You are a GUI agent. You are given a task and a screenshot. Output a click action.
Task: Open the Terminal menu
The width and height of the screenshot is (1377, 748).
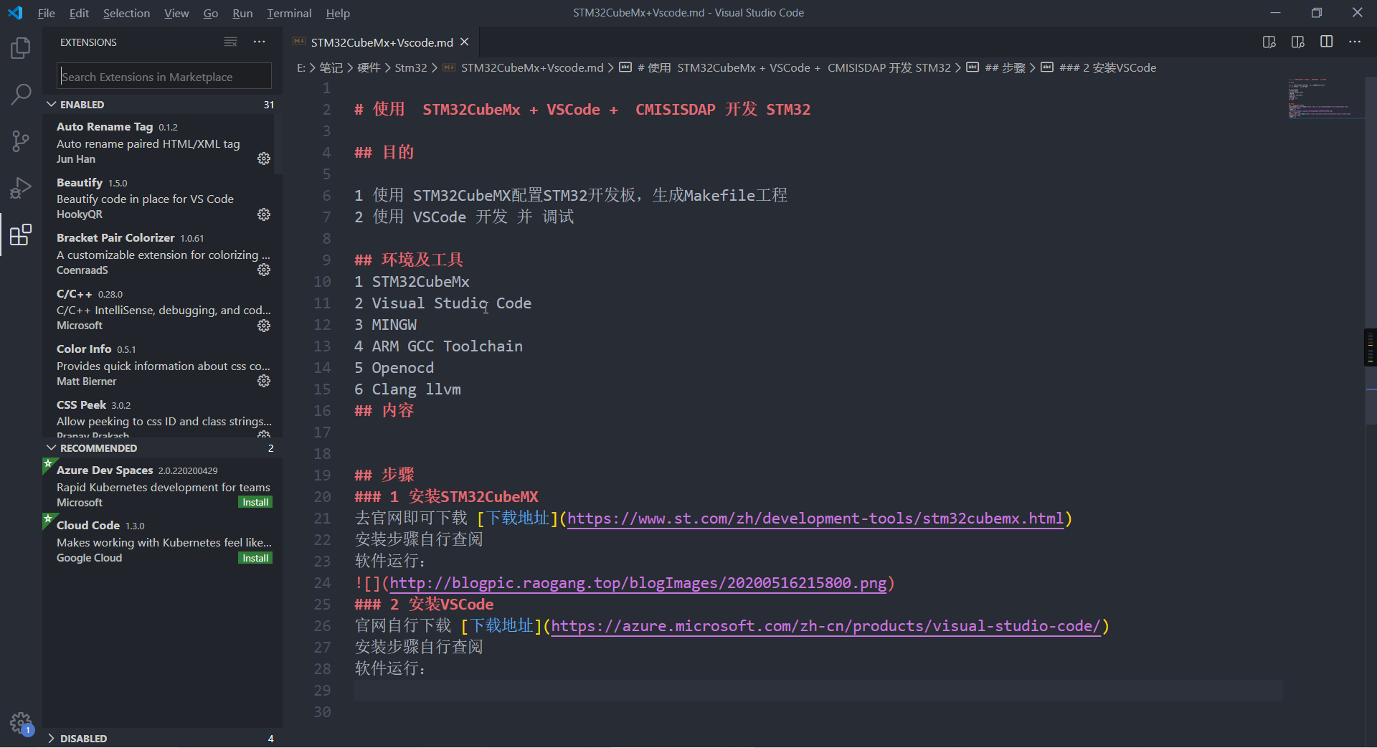[288, 13]
